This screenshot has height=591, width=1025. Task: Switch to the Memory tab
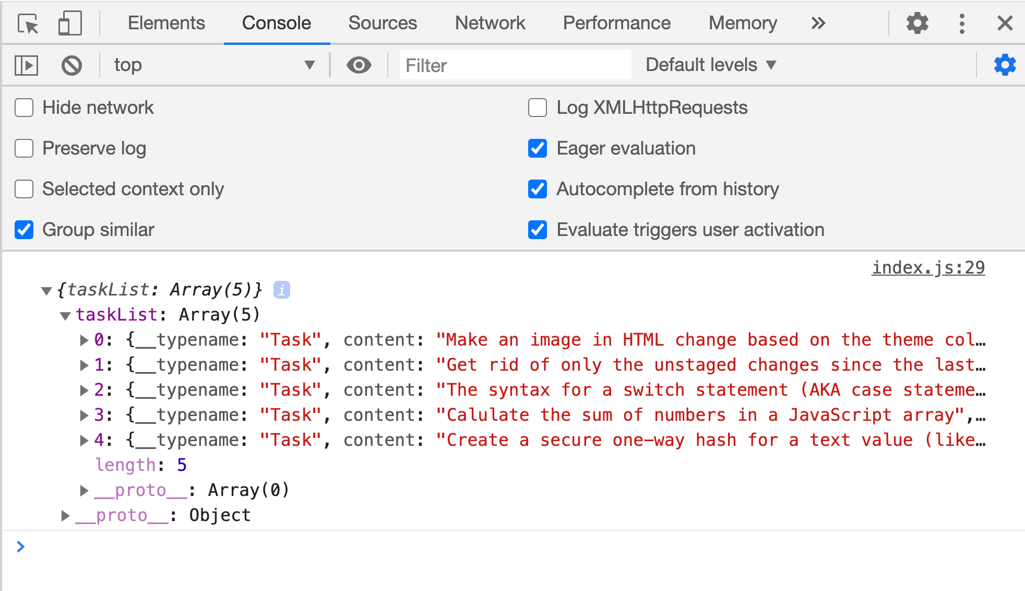coord(743,23)
